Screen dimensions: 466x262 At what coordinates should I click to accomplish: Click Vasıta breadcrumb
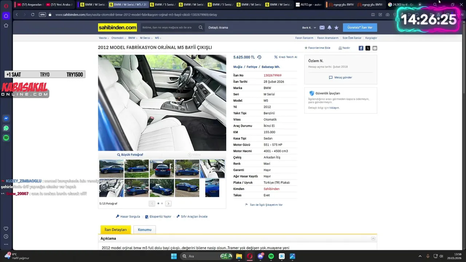[x=103, y=38]
